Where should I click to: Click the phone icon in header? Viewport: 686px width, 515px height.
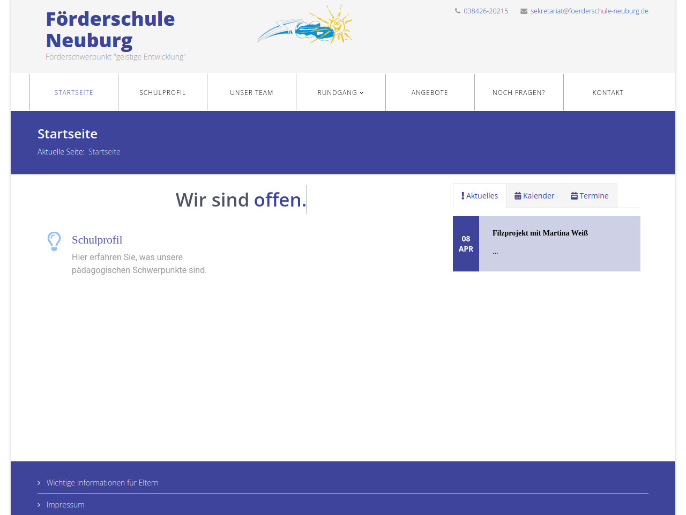458,11
